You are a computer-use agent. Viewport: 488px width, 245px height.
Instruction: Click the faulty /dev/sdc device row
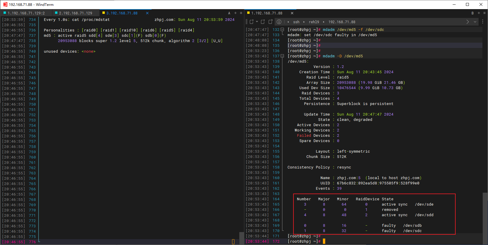[x=363, y=231]
